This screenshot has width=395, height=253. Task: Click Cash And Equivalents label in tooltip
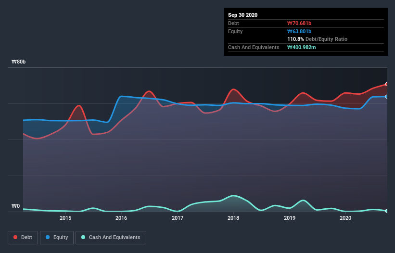(254, 48)
